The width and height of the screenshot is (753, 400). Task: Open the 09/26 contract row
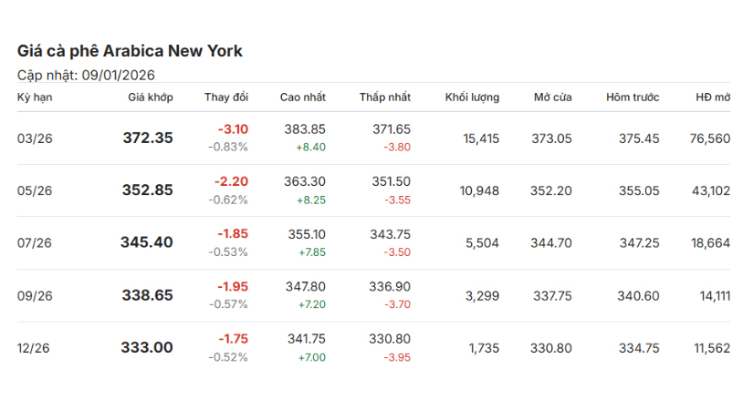tap(35, 295)
